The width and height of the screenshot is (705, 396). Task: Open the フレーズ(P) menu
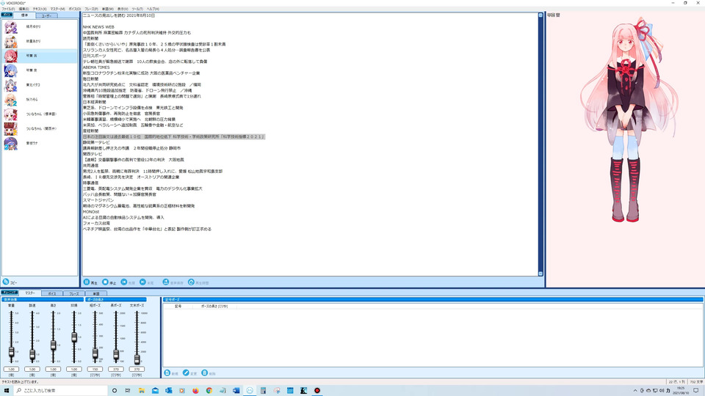point(91,9)
